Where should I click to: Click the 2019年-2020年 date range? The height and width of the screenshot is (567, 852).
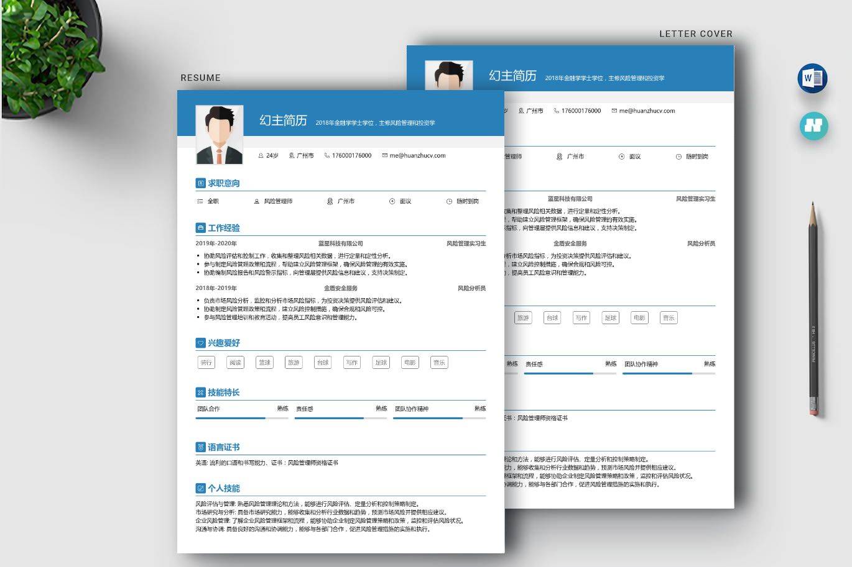tap(216, 243)
